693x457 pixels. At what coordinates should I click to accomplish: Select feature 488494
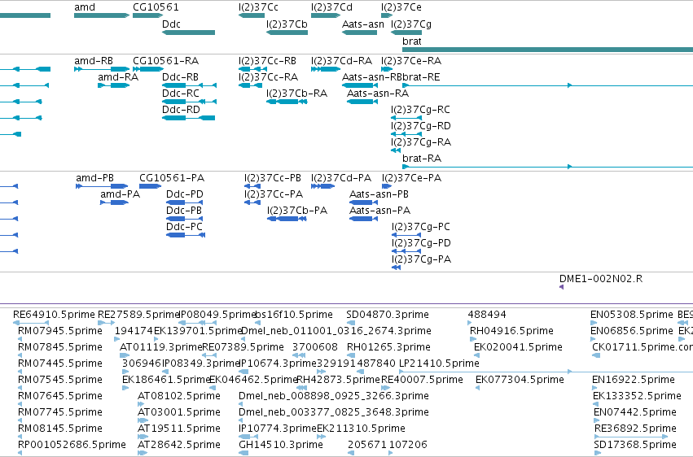tap(470, 324)
